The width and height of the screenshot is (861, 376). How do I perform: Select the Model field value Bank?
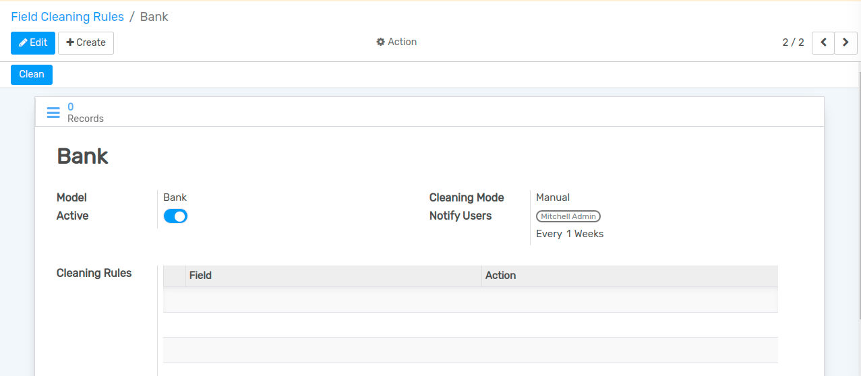coord(175,197)
